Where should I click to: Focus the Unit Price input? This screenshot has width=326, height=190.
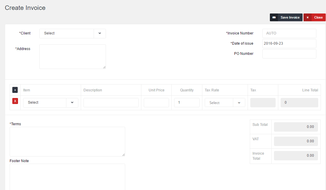[156, 102]
